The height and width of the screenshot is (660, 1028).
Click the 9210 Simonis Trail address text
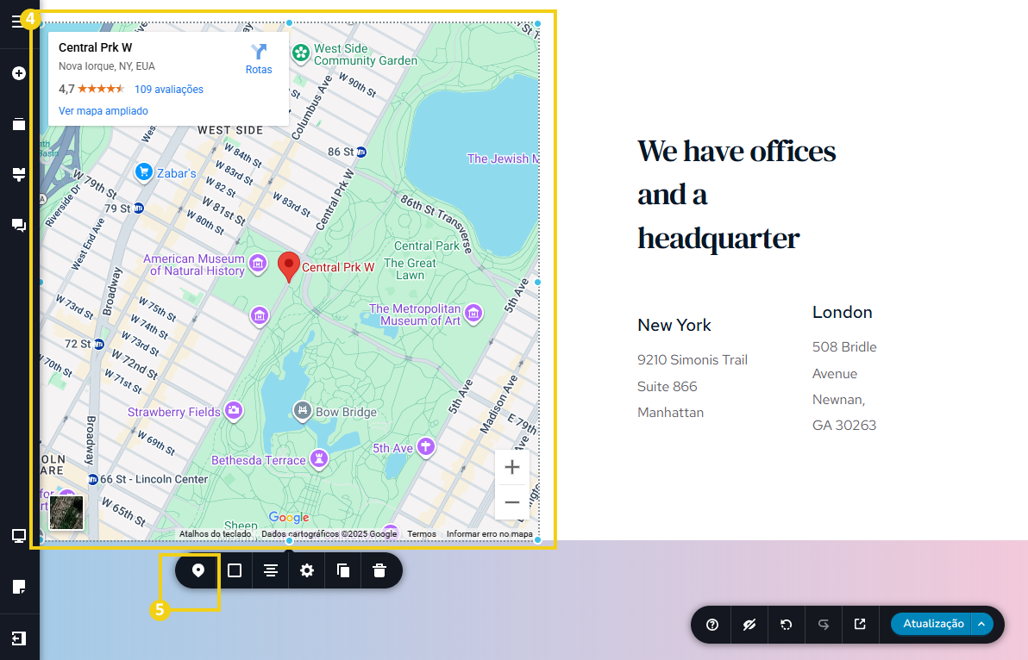click(693, 360)
